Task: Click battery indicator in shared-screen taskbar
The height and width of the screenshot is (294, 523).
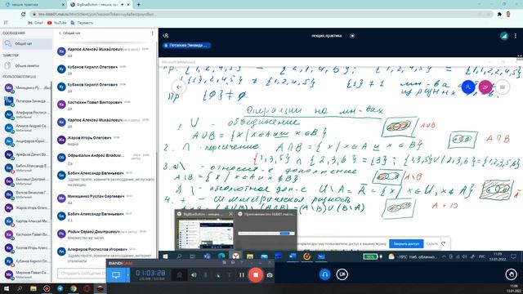Action: click(x=370, y=256)
